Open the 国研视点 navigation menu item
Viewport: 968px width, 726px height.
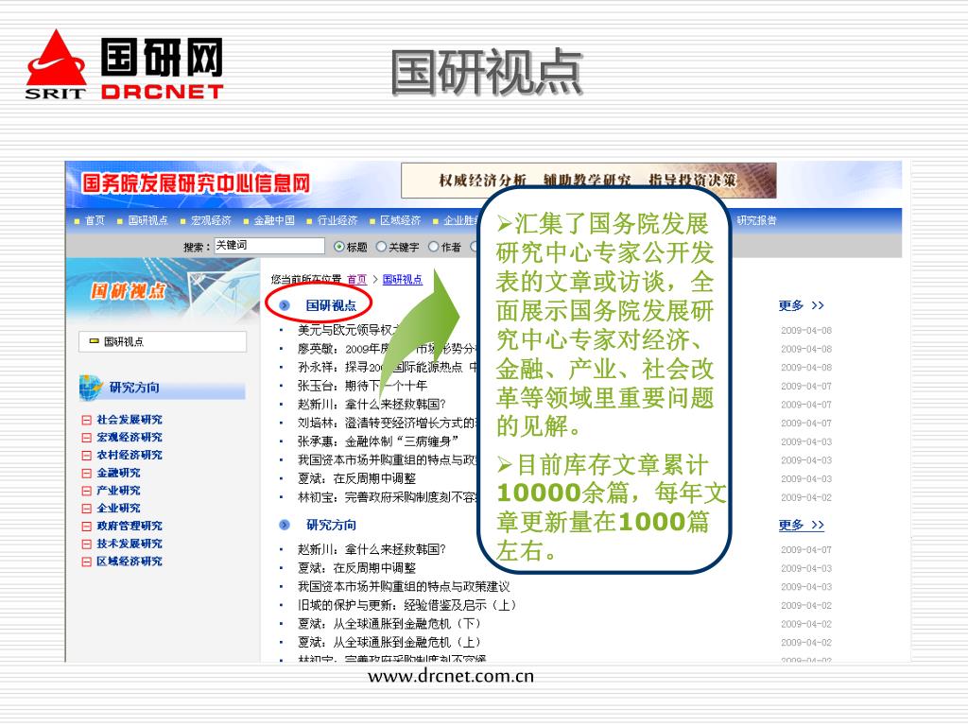(147, 220)
